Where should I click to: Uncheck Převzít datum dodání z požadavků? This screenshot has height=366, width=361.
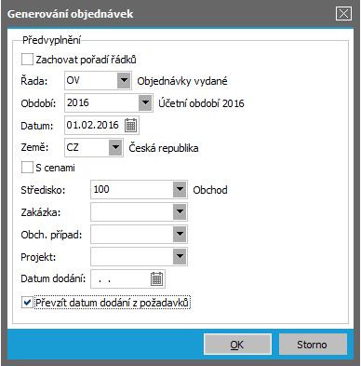[27, 303]
